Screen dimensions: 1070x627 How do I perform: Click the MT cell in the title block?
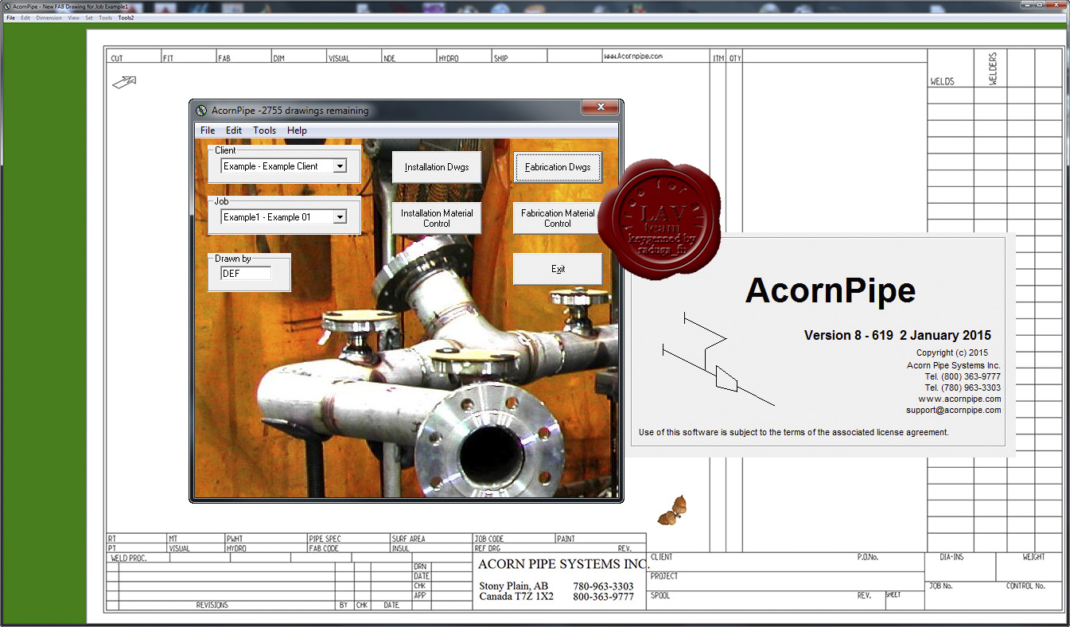(196, 539)
